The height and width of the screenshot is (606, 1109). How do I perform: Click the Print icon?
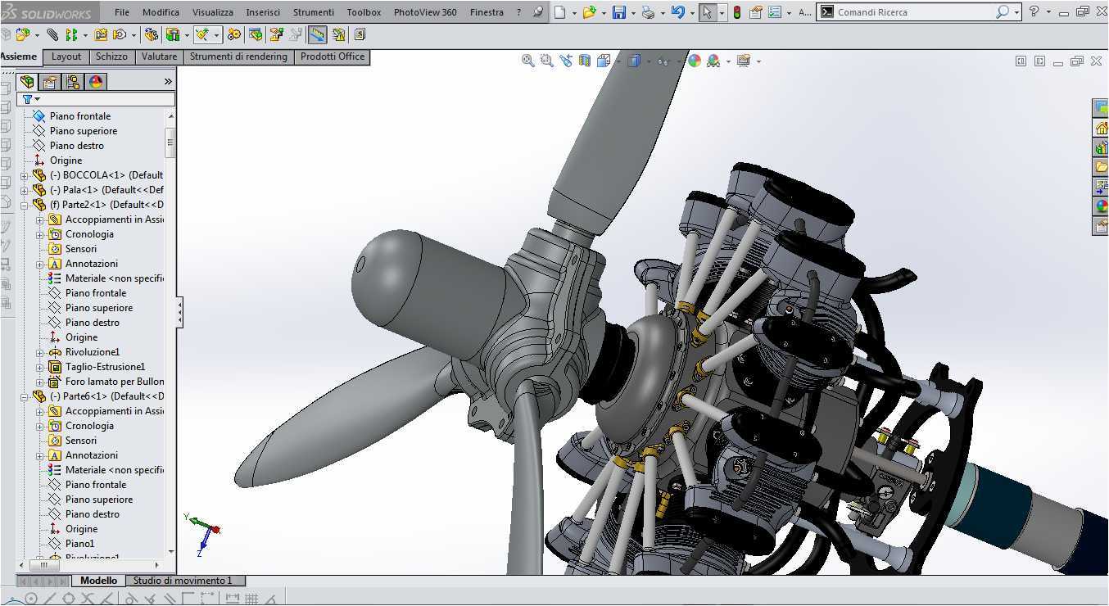pyautogui.click(x=648, y=12)
